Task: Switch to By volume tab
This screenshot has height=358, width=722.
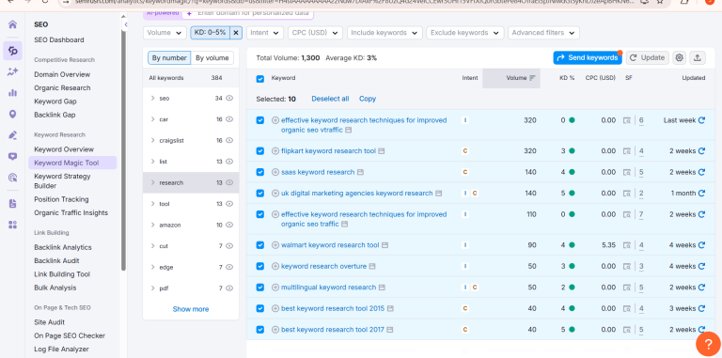Action: pyautogui.click(x=212, y=58)
